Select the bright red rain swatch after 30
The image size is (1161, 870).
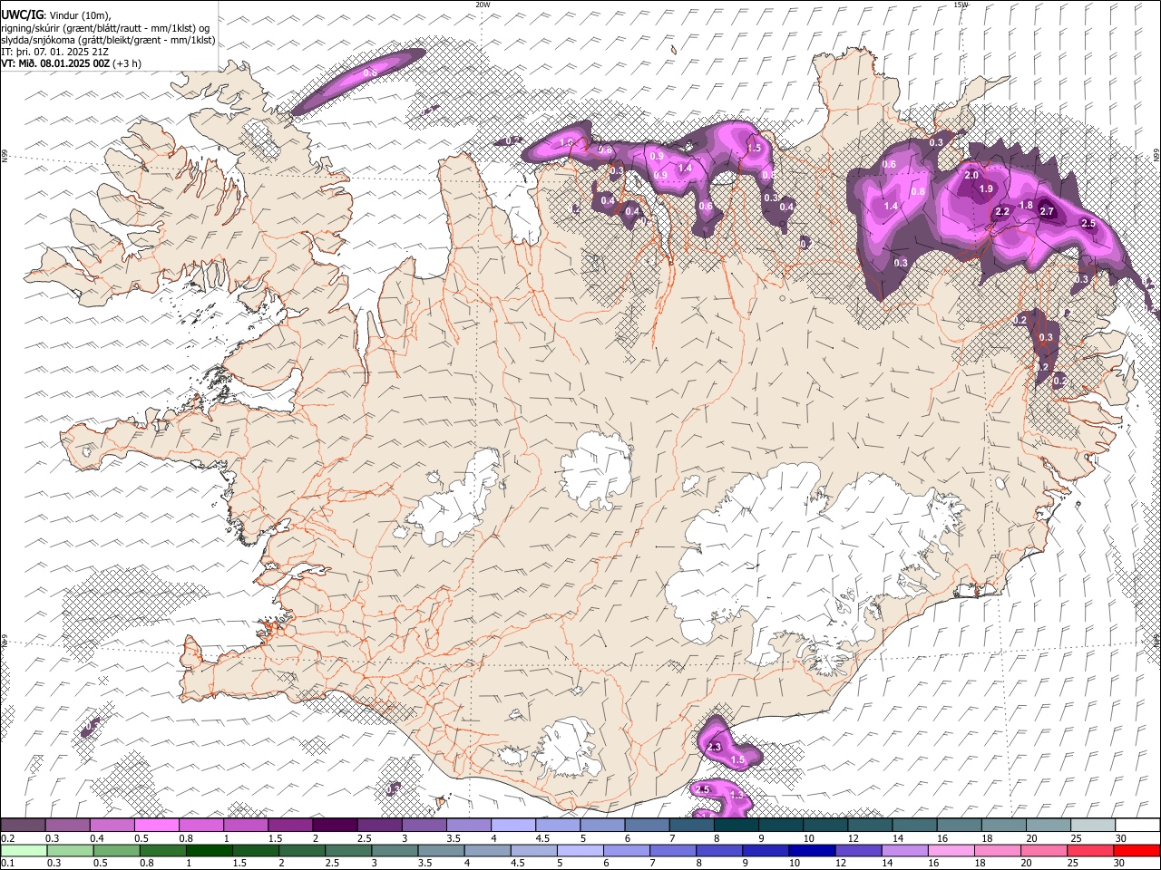1137,850
